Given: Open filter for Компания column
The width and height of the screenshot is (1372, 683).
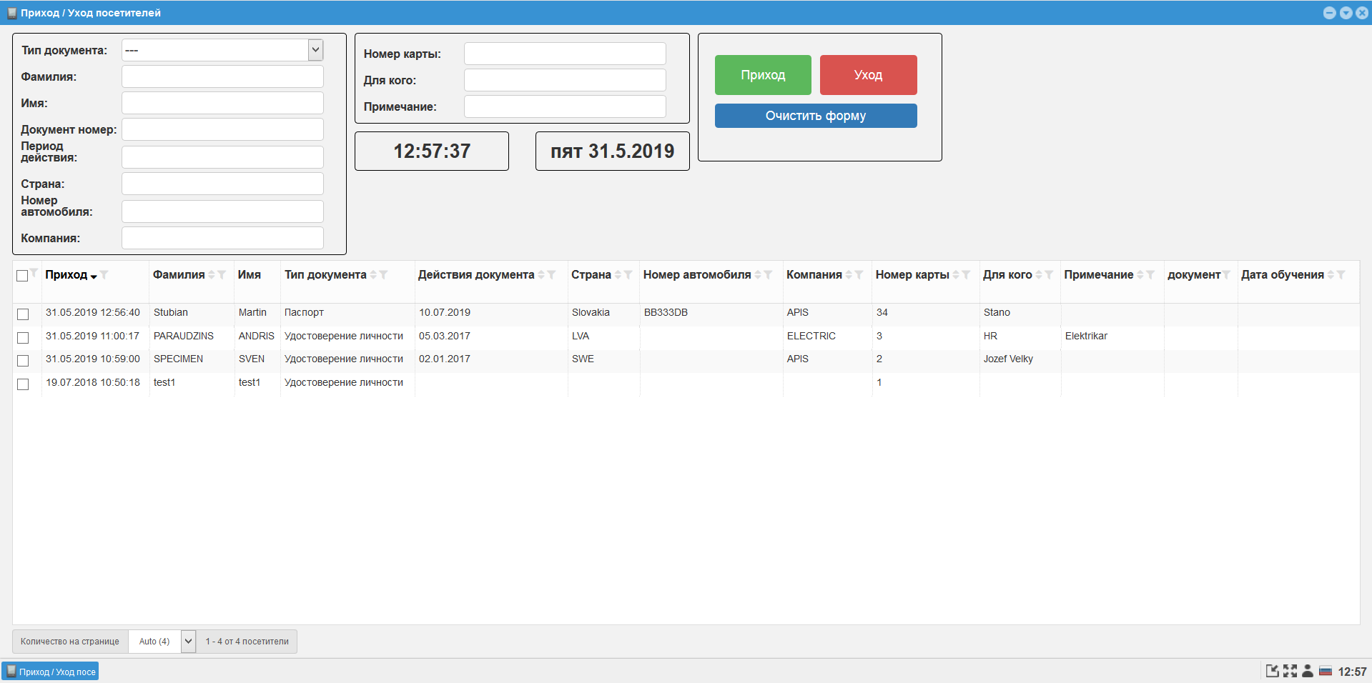Looking at the screenshot, I should click(859, 275).
